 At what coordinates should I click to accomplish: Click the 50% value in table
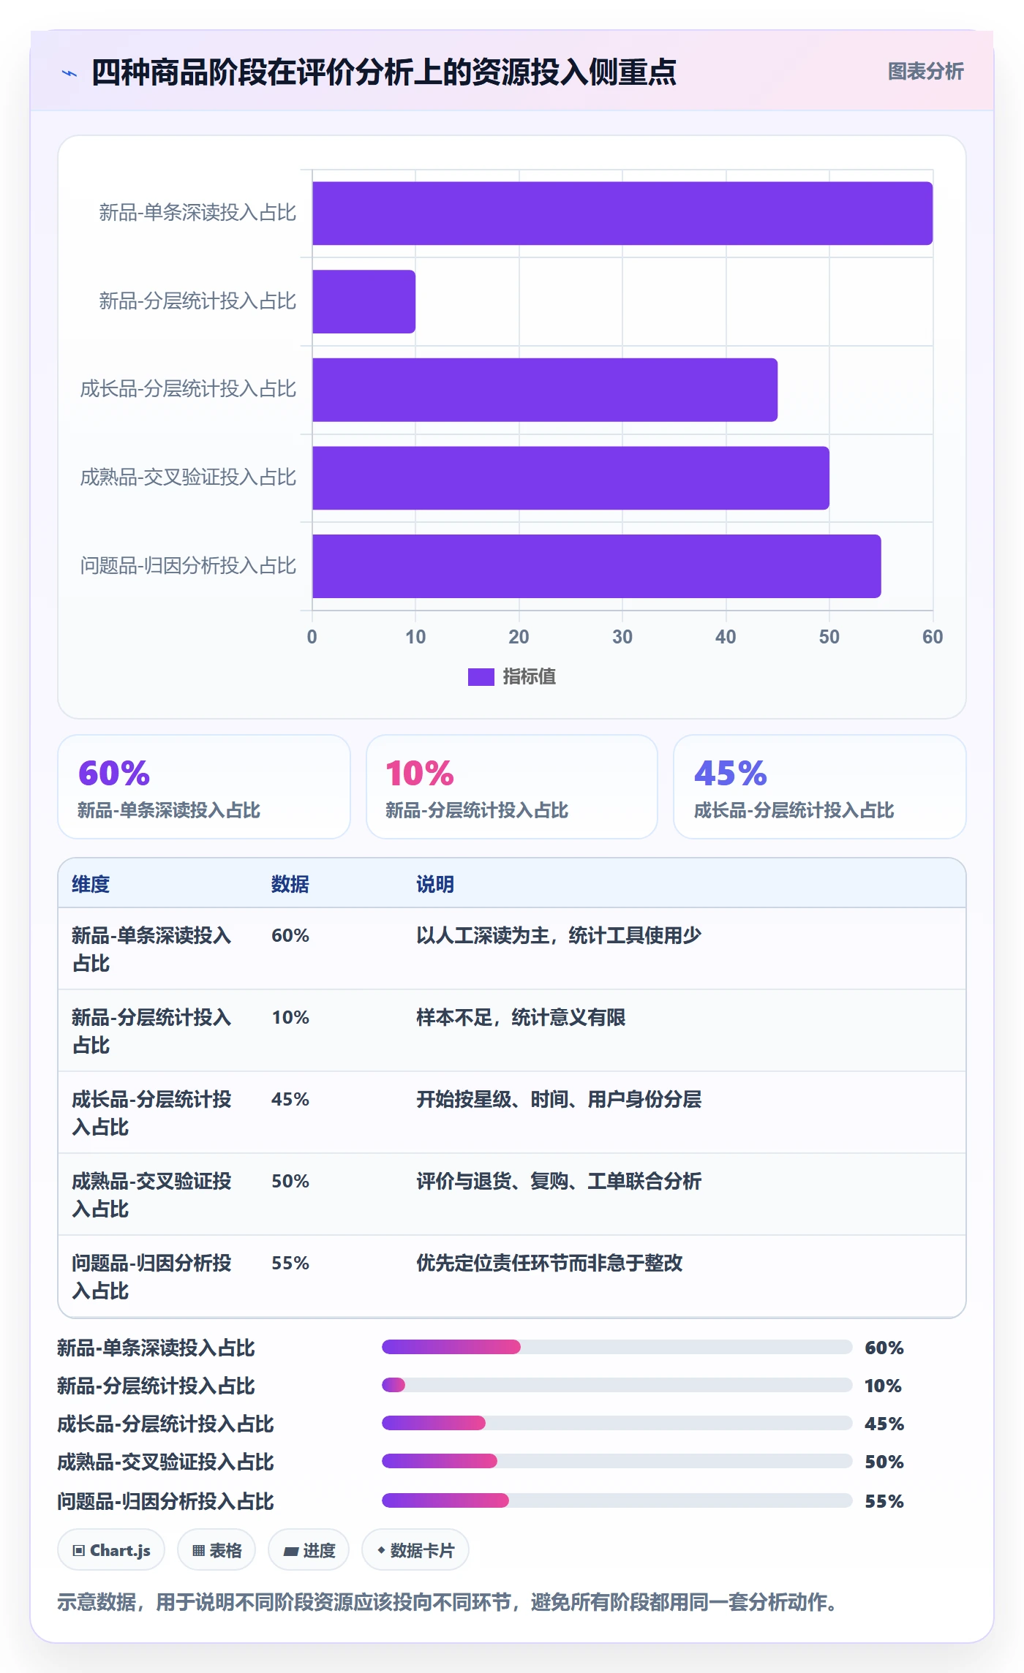point(290,1181)
